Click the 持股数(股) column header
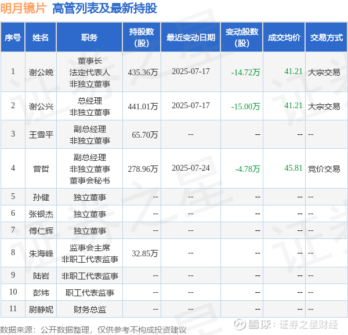The image size is (348, 335). [x=142, y=38]
